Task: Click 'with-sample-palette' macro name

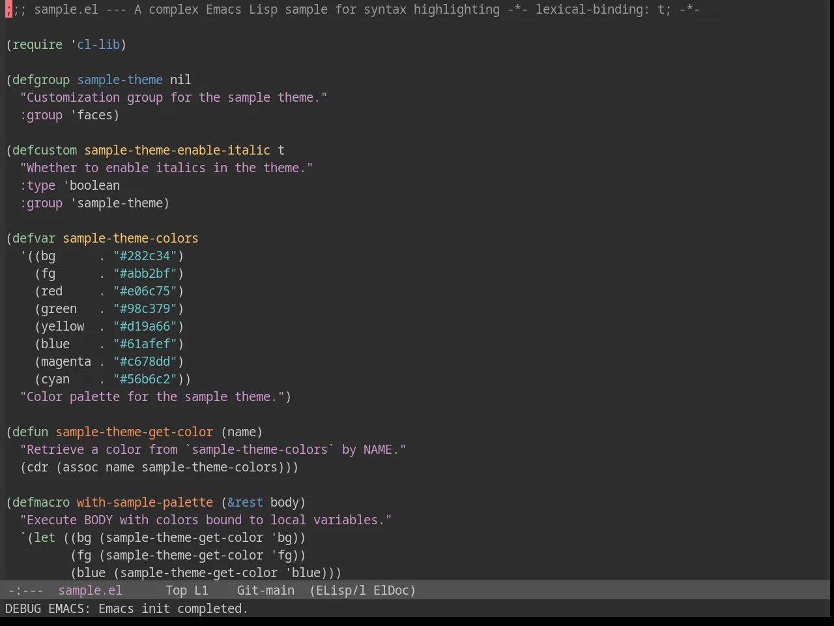Action: 145,502
